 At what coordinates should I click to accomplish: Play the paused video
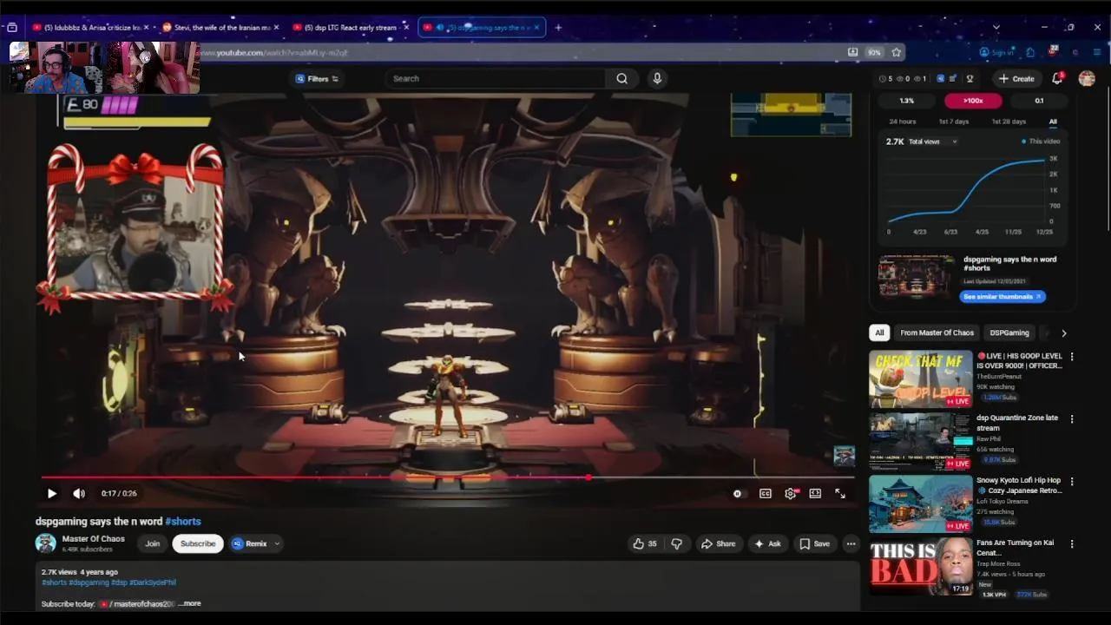pos(52,493)
